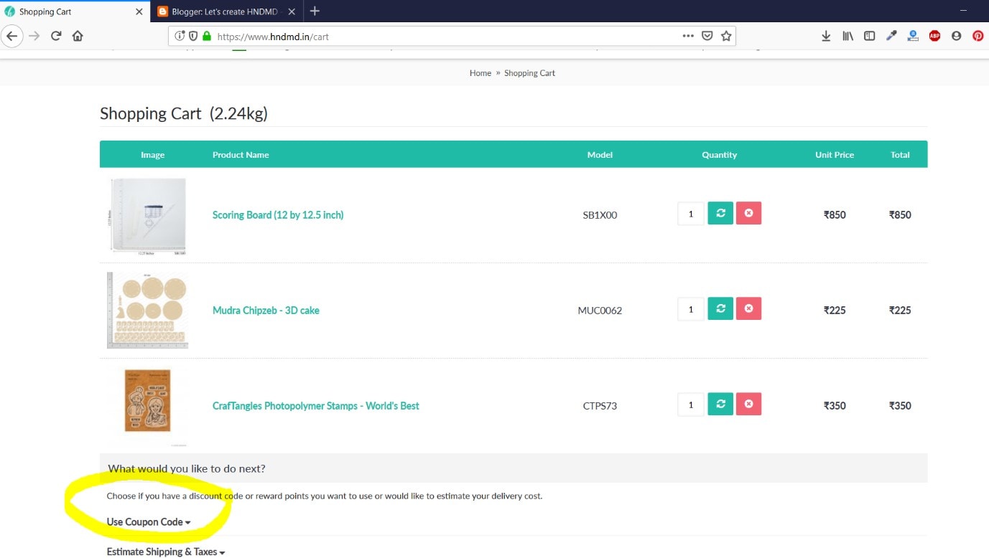This screenshot has height=558, width=989.
Task: Open CrafTangles Photopolymer Stamps - World's Best
Action: click(316, 406)
